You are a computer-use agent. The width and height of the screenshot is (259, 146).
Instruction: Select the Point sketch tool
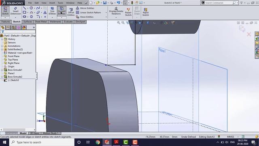tap(45, 17)
